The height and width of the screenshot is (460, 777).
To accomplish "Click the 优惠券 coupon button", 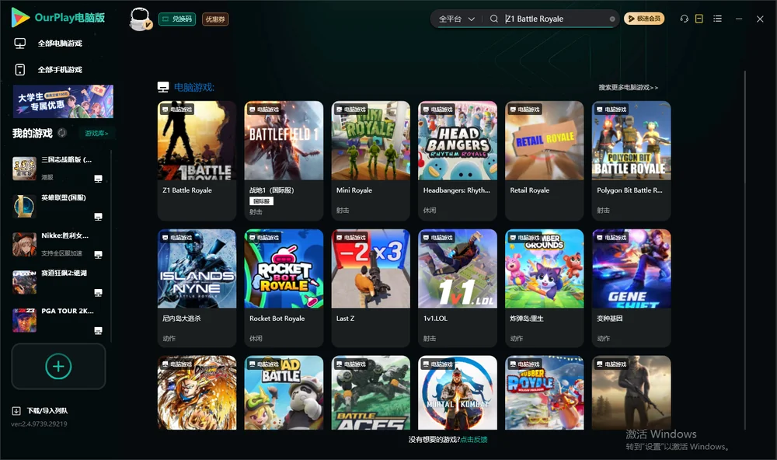I will 215,19.
